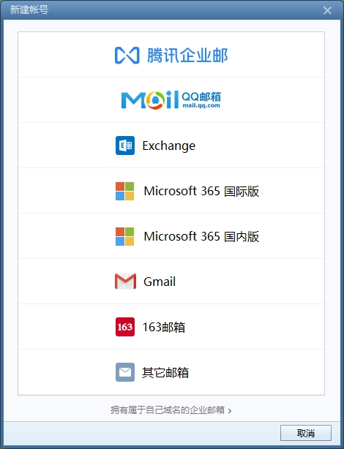The height and width of the screenshot is (449, 344).
Task: Select the 163邮箱 label
Action: point(164,327)
